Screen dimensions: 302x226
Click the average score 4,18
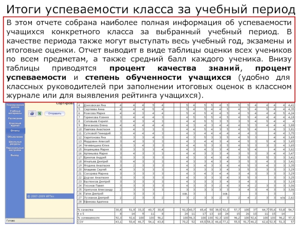(x=291, y=118)
